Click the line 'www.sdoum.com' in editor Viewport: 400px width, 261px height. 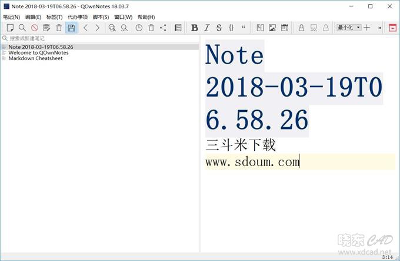point(252,162)
